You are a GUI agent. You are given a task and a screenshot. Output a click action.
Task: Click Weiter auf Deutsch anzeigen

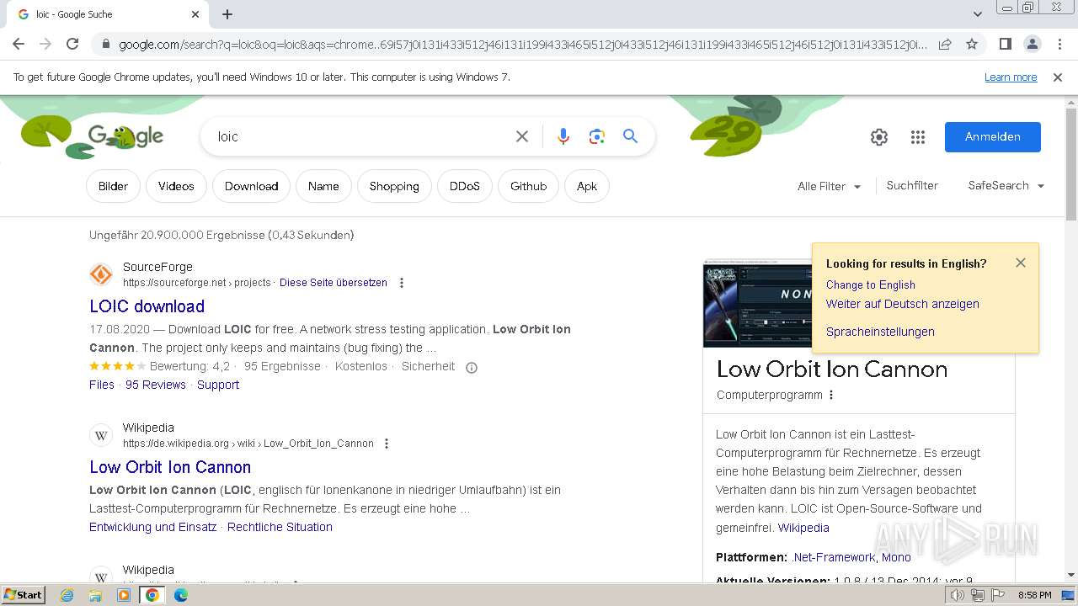[x=903, y=304]
